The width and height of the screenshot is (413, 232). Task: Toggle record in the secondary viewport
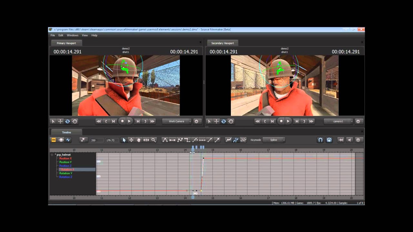click(x=281, y=121)
